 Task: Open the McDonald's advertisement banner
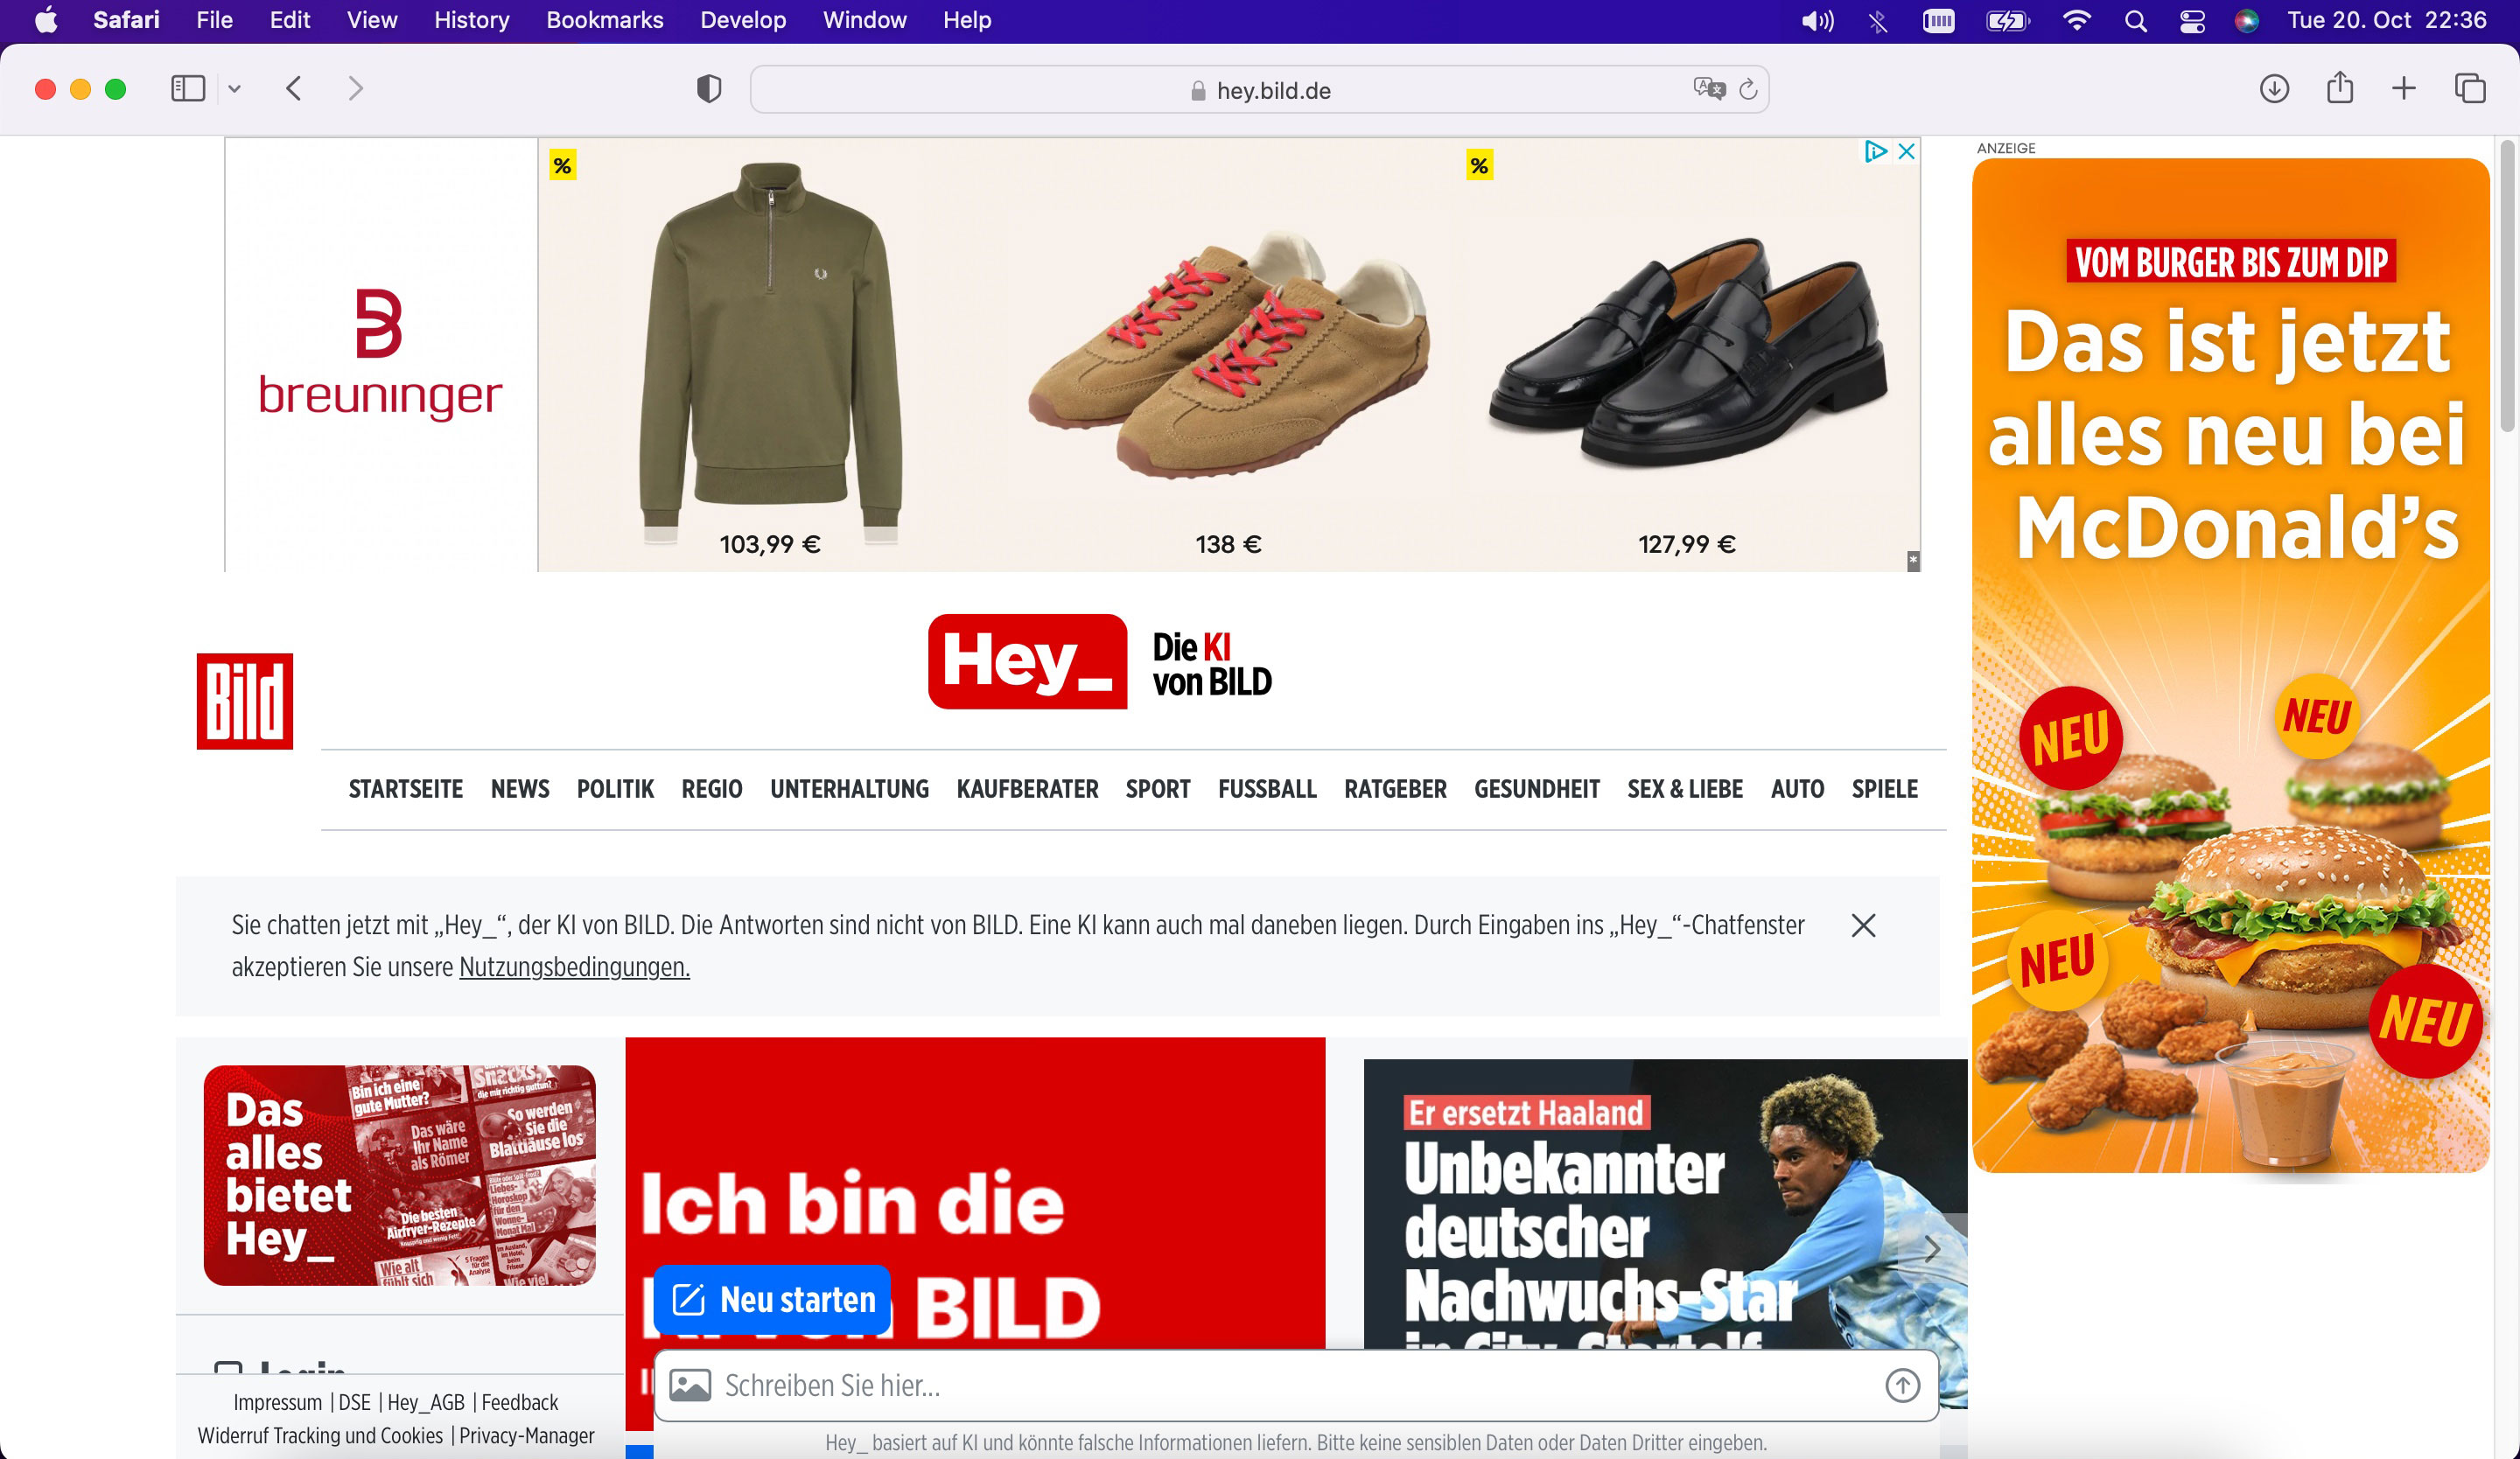click(2230, 665)
